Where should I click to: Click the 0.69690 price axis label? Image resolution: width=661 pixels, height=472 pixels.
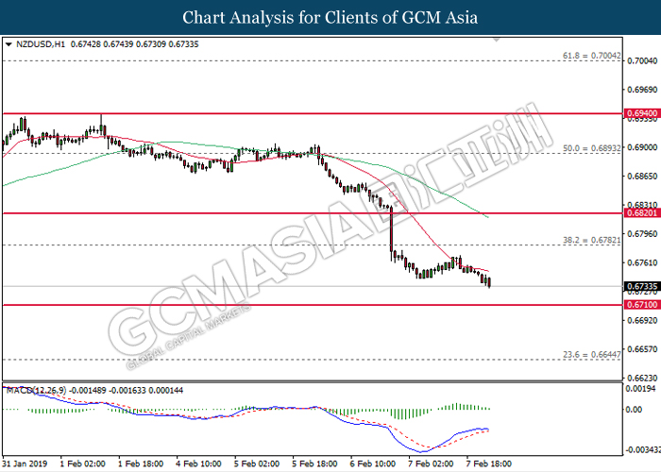642,90
